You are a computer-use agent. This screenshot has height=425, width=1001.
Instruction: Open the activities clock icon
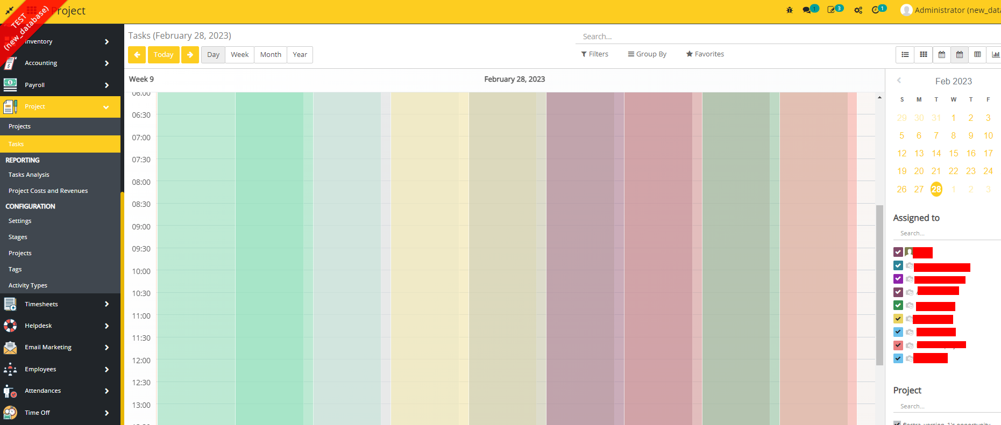click(876, 10)
